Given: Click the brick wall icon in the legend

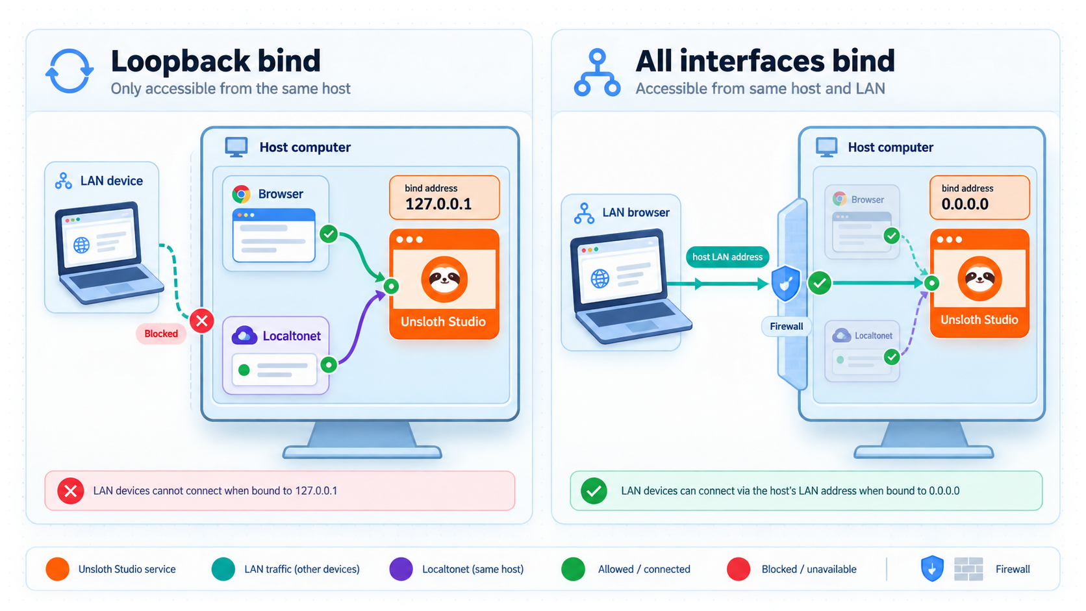Looking at the screenshot, I should 968,569.
